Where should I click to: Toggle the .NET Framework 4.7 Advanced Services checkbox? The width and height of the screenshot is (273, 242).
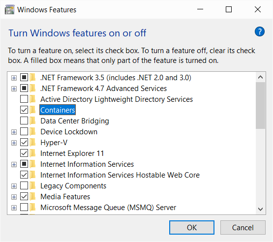click(24, 88)
